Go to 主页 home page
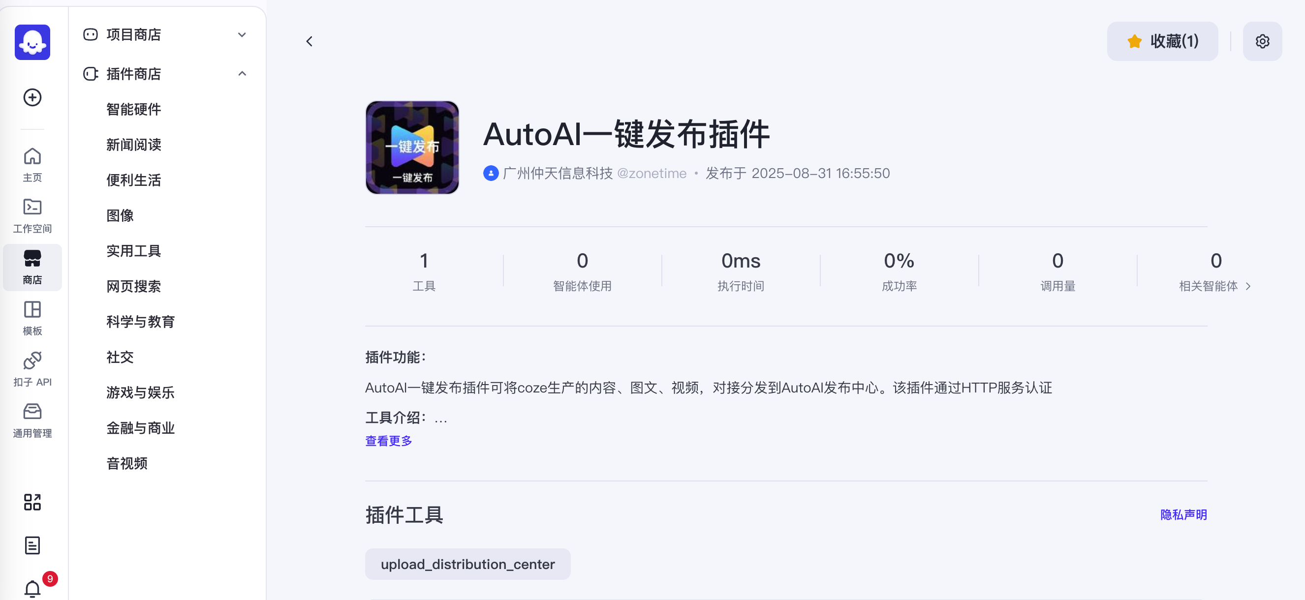The image size is (1305, 600). click(32, 165)
